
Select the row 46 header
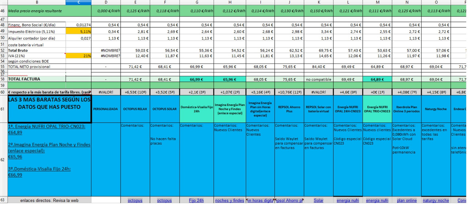pos(4,11)
